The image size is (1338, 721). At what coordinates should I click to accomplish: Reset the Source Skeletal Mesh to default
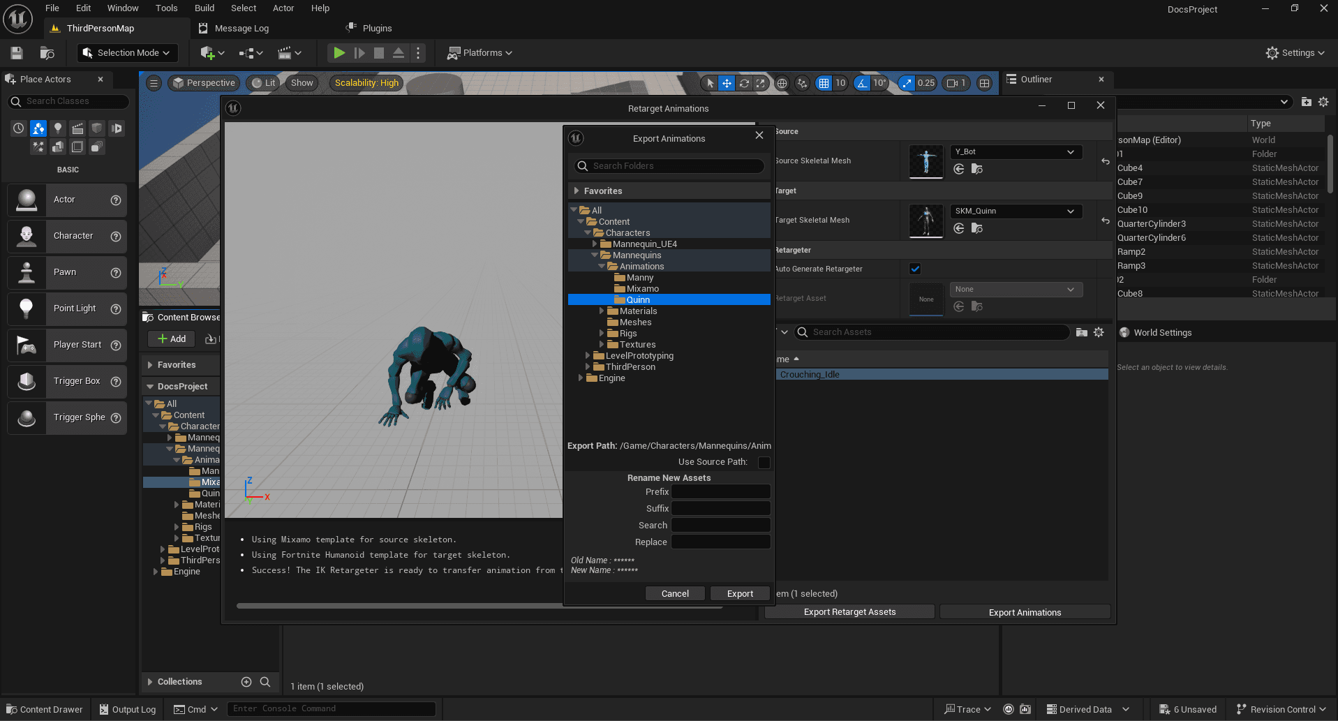[x=1106, y=161]
